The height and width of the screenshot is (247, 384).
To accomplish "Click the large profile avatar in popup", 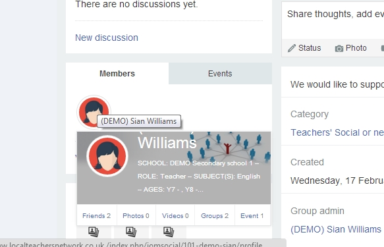I will (x=107, y=156).
